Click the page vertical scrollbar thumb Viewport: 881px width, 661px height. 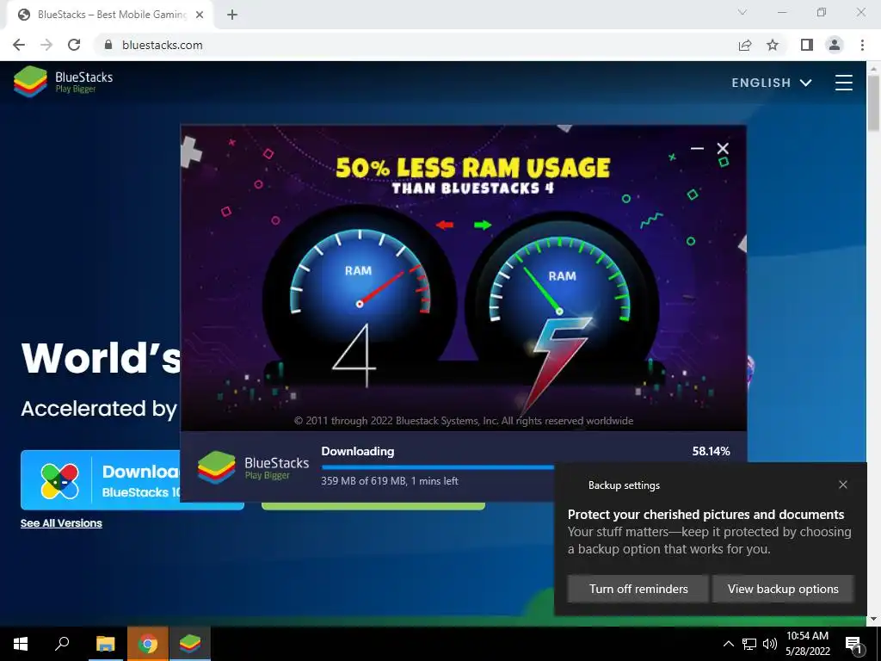tap(873, 103)
